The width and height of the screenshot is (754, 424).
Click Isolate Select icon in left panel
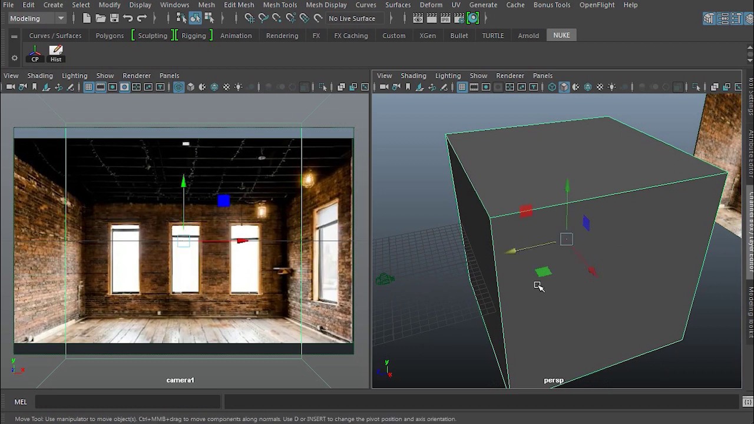point(323,87)
